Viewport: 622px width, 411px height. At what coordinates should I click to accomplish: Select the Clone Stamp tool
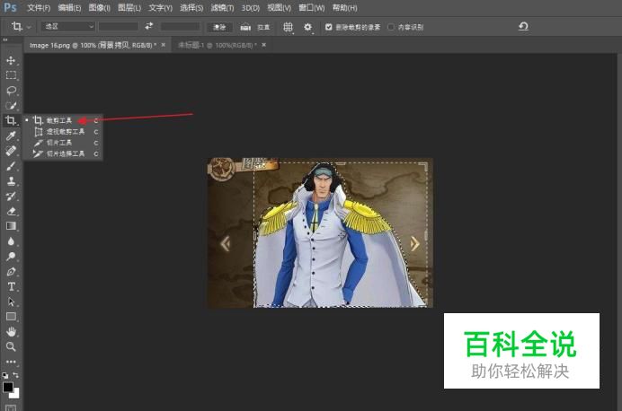tap(11, 181)
